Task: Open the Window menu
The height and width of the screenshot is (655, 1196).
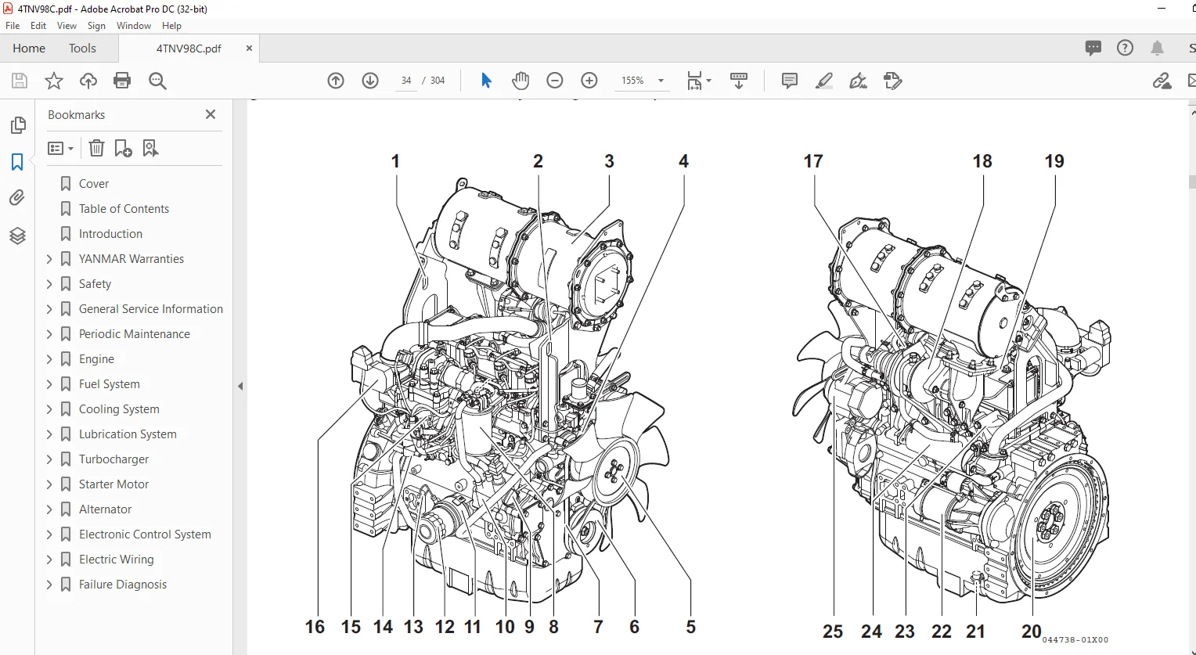Action: pos(134,26)
